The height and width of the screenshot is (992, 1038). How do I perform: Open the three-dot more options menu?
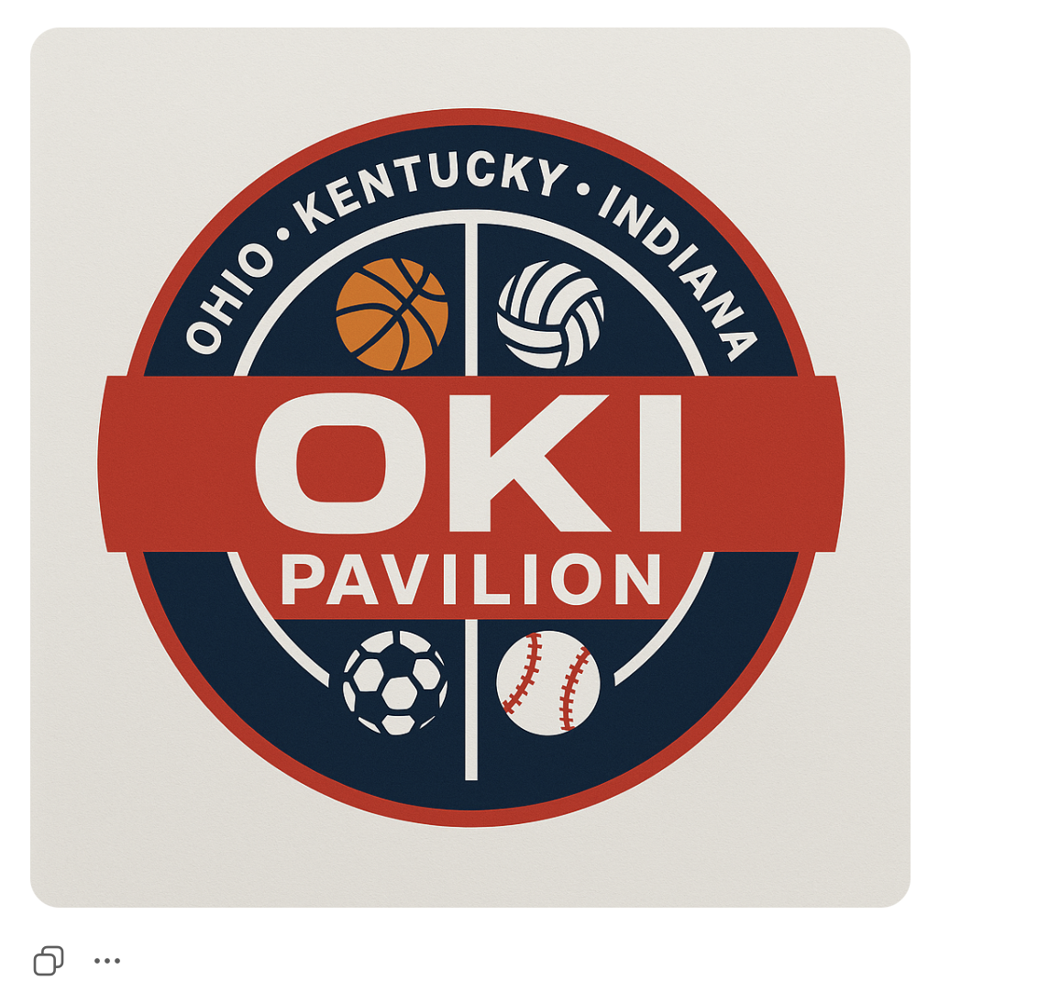click(x=107, y=960)
